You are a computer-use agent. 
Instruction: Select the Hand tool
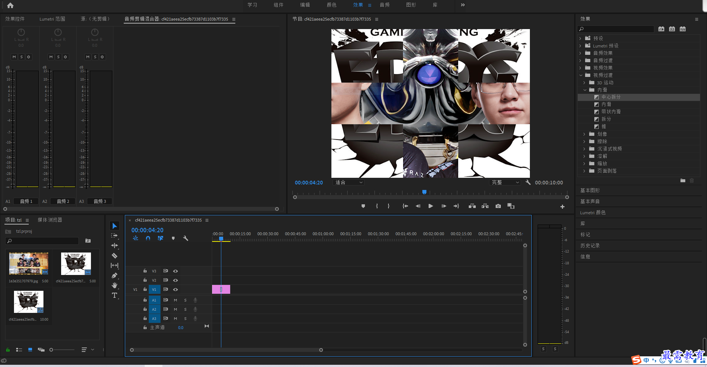(x=115, y=285)
